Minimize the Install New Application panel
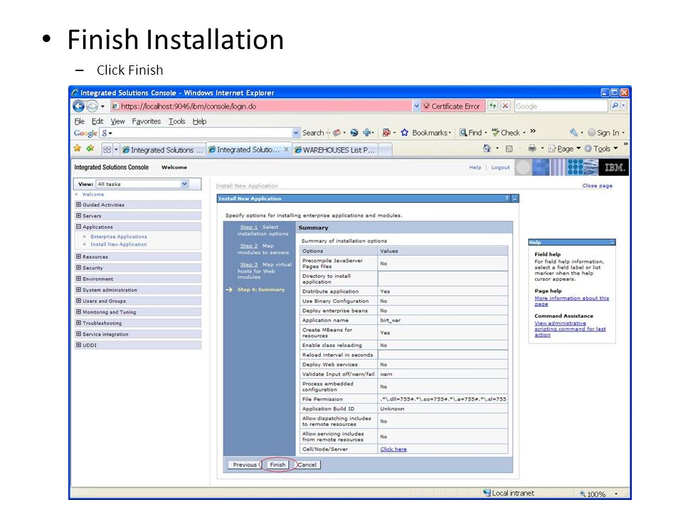Screen dimensions: 683x512 pyautogui.click(x=515, y=198)
